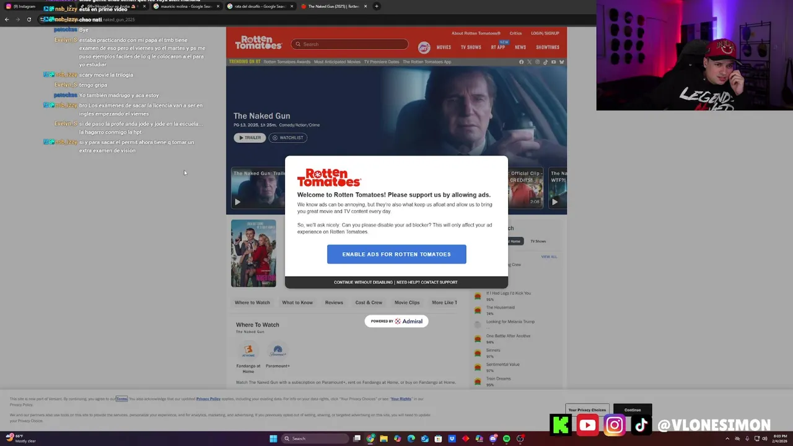Open the News menu
Image resolution: width=793 pixels, height=446 pixels.
click(520, 47)
